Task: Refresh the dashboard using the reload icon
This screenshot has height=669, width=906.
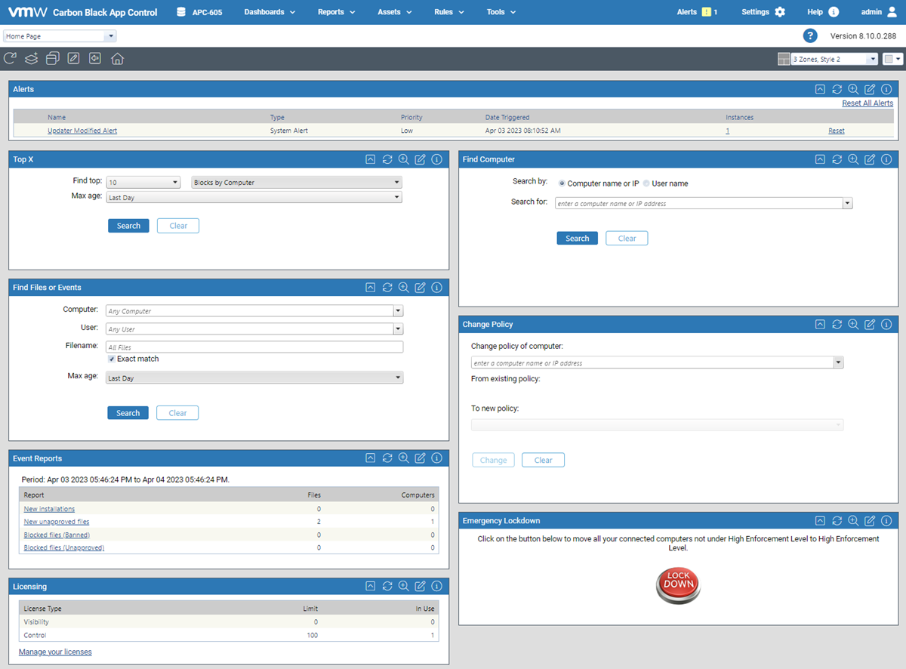Action: 10,57
